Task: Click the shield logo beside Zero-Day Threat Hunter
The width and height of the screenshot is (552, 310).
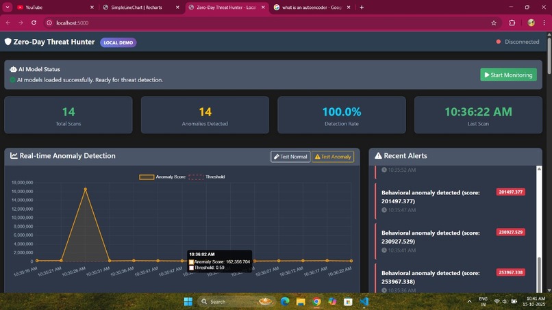Action: 8,42
